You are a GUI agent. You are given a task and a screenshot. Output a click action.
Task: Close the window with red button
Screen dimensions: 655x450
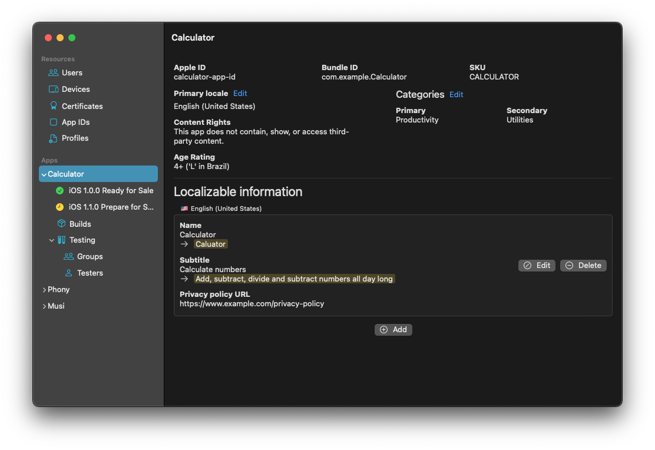48,38
